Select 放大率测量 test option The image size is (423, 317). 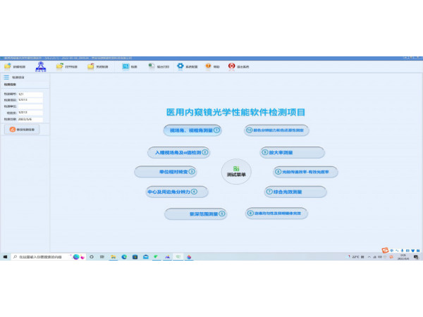[292, 152]
